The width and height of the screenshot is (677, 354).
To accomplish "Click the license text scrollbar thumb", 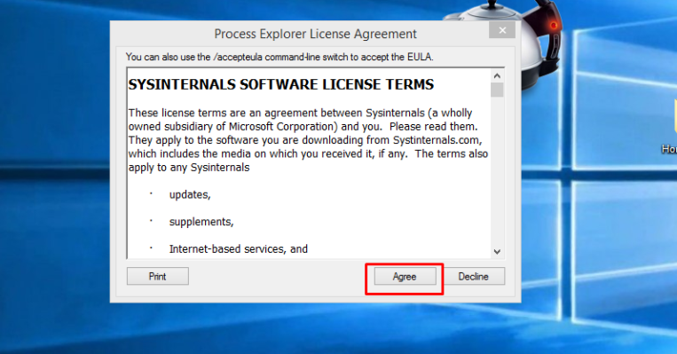I will tap(497, 90).
